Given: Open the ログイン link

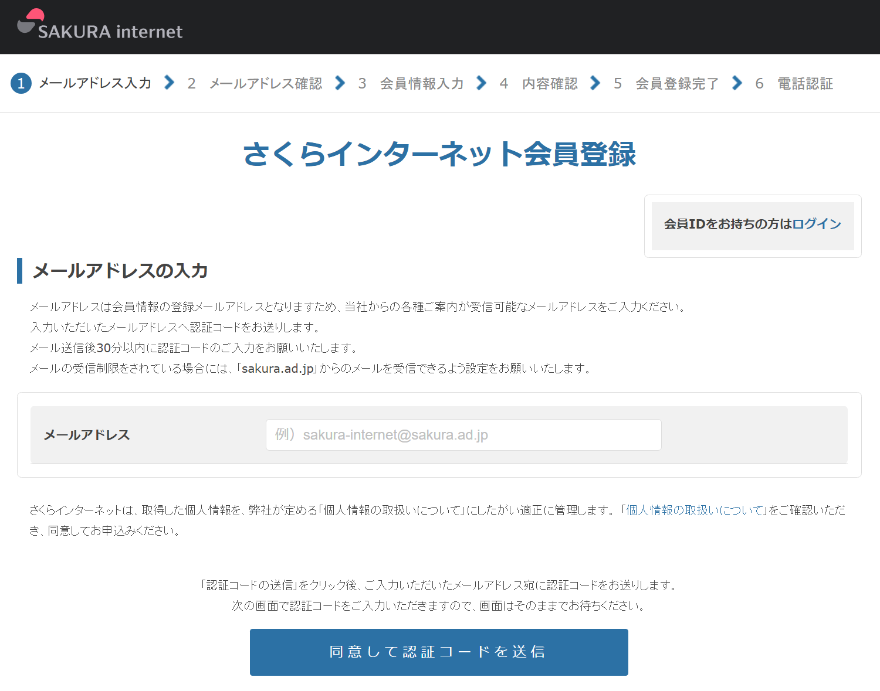Looking at the screenshot, I should click(x=817, y=224).
